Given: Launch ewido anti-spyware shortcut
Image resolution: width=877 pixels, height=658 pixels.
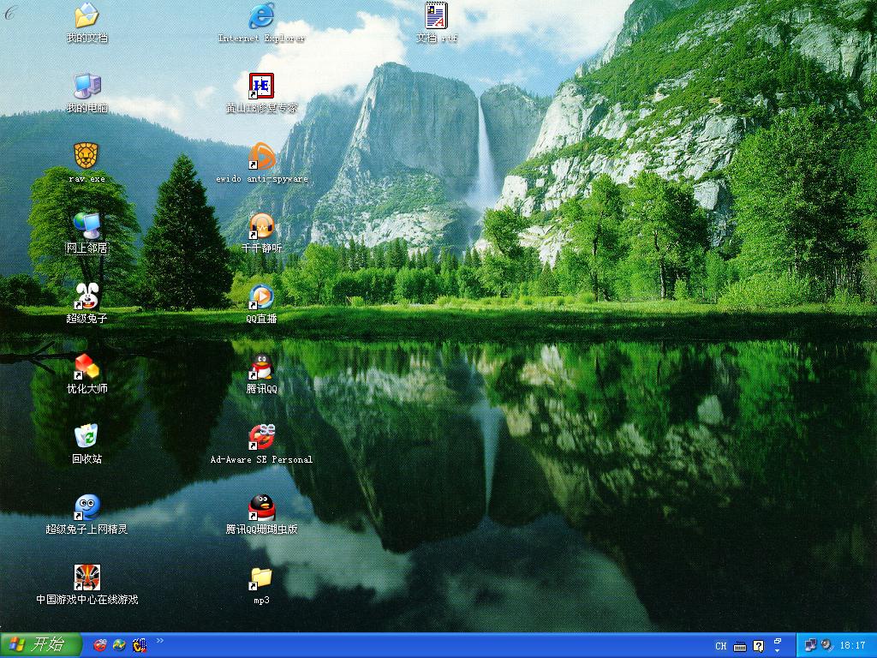Looking at the screenshot, I should point(261,156).
